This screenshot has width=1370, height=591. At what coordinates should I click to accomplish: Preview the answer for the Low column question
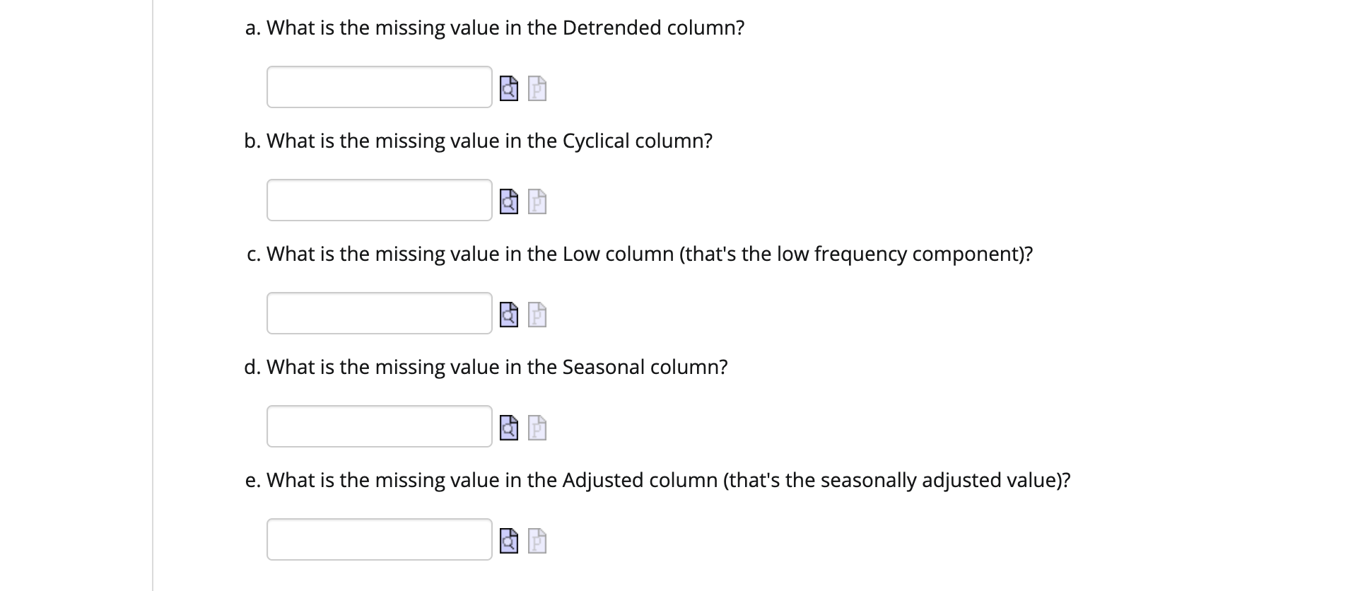508,314
